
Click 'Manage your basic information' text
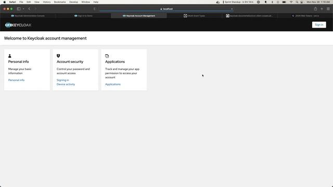20,71
